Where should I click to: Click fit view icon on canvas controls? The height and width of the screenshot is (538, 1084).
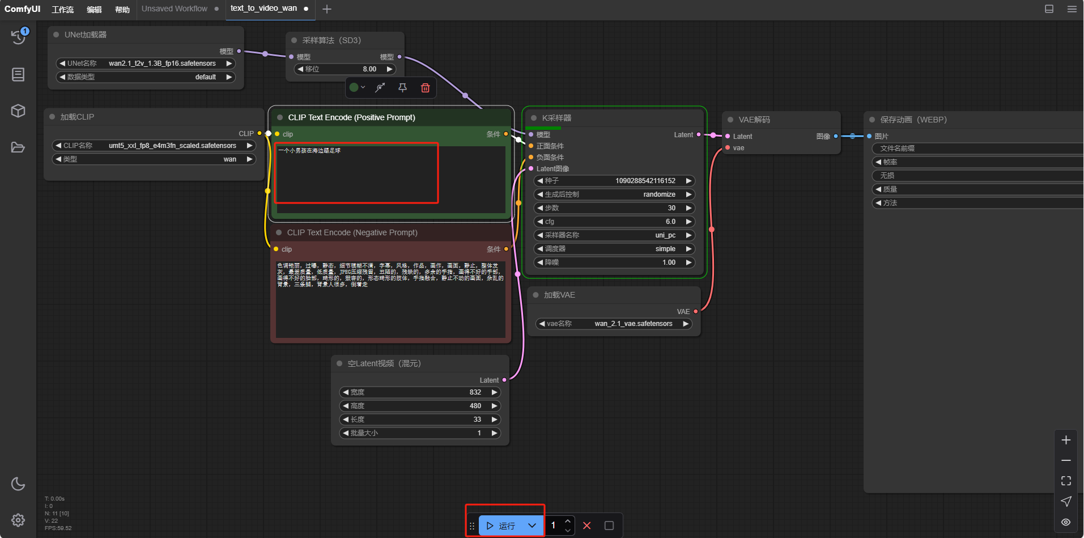click(x=1066, y=481)
